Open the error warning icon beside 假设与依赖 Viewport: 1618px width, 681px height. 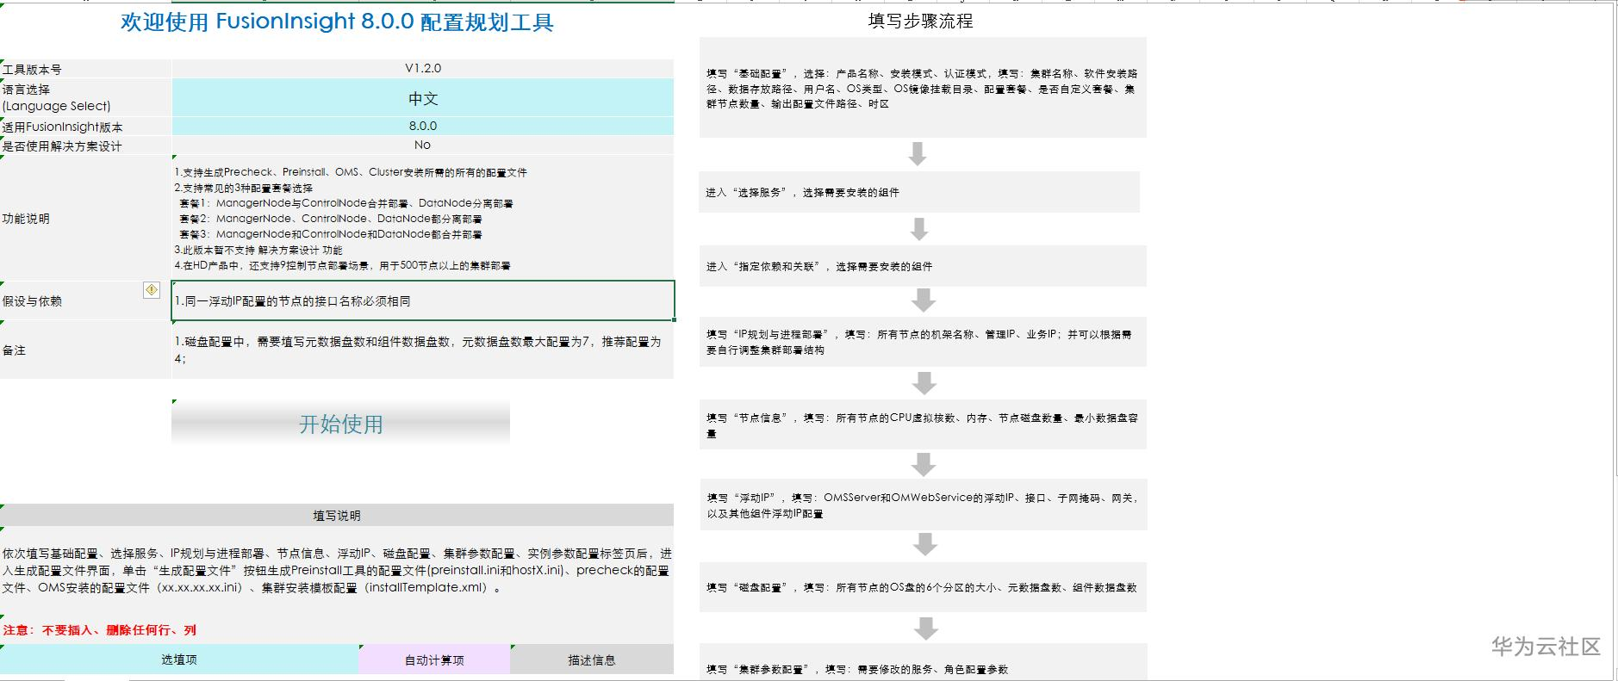point(152,290)
